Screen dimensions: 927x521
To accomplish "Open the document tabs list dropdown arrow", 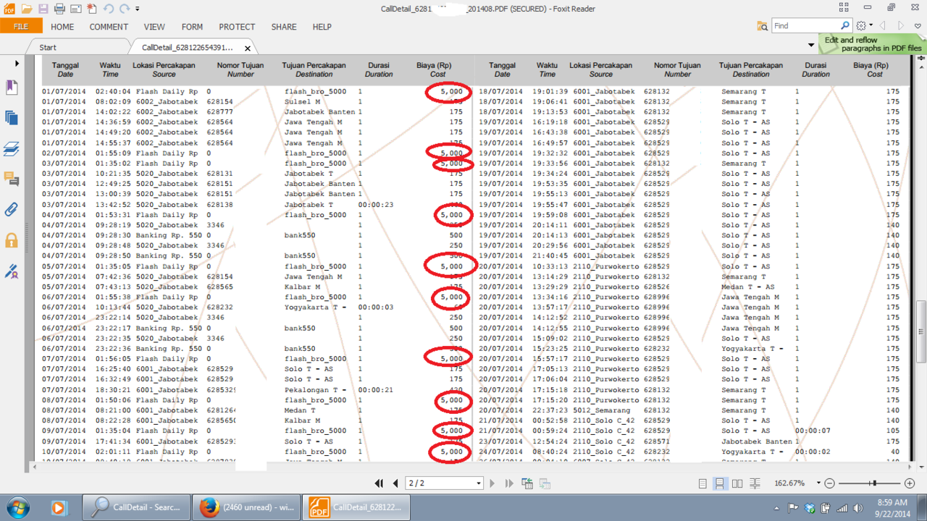I will click(811, 46).
